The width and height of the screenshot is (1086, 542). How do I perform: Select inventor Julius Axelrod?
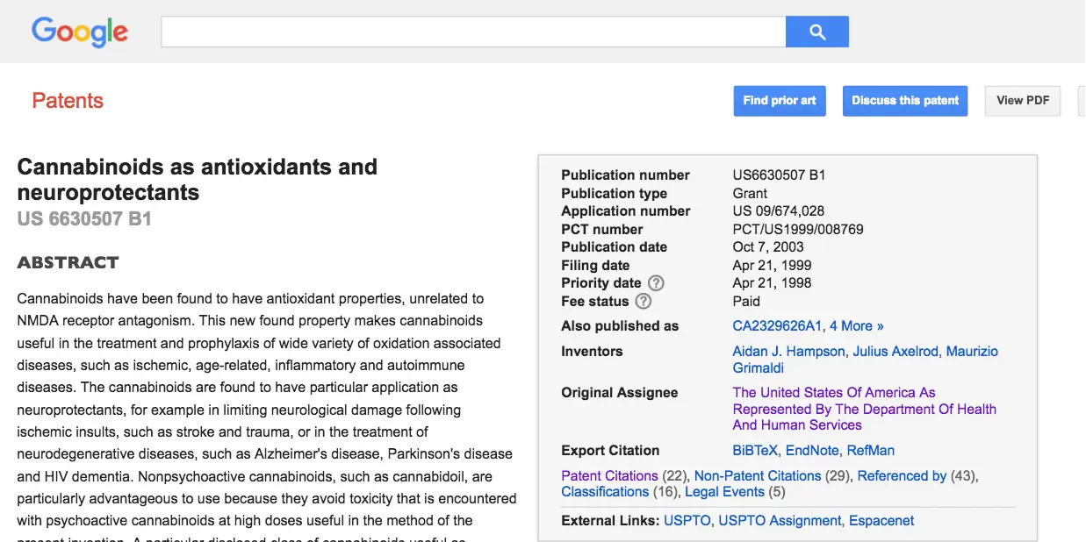tap(895, 352)
